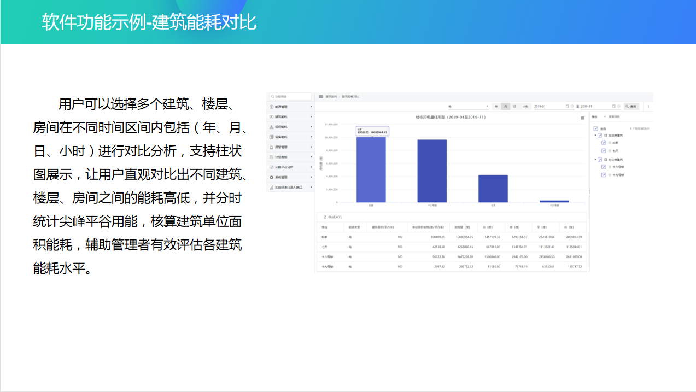The height and width of the screenshot is (392, 696).
Task: Click the tallest blue bar in chart
Action: click(x=371, y=169)
